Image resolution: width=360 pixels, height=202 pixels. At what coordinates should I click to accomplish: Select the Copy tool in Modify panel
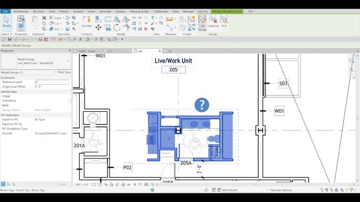[x=107, y=27]
